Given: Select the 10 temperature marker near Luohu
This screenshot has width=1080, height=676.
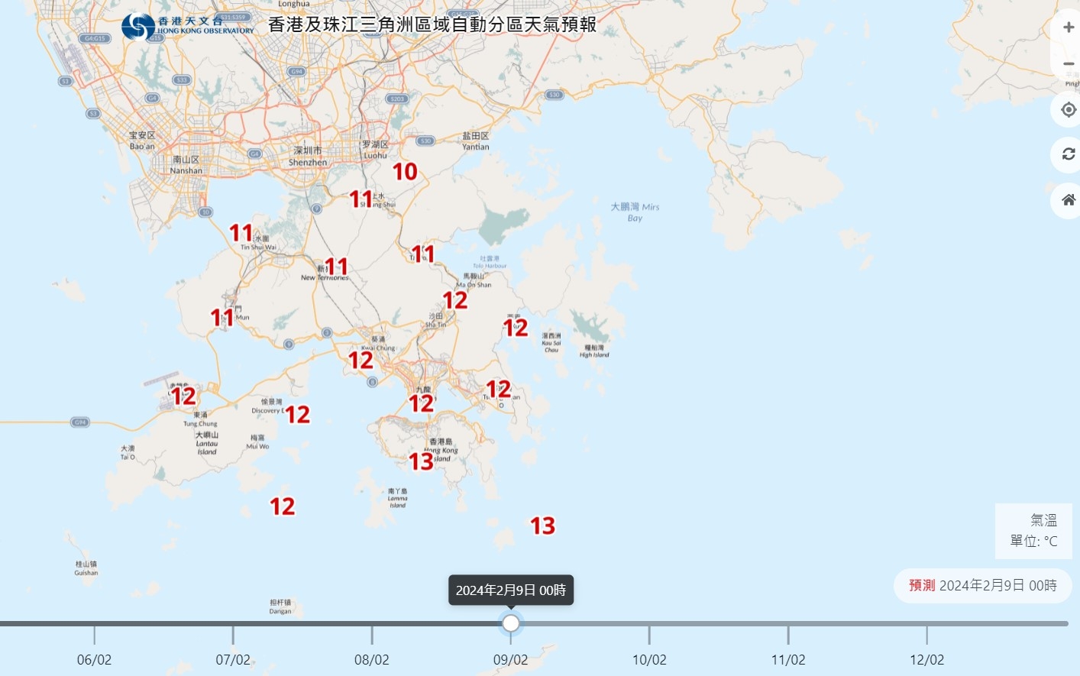Looking at the screenshot, I should (405, 172).
